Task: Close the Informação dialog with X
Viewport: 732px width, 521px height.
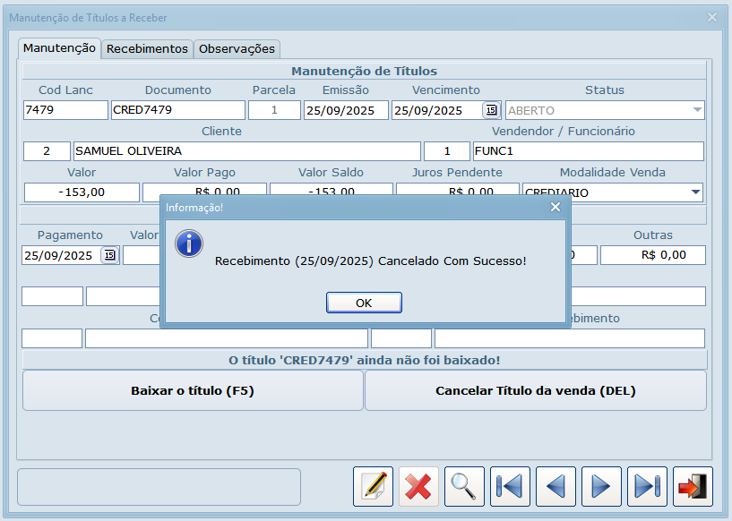Action: pyautogui.click(x=555, y=207)
